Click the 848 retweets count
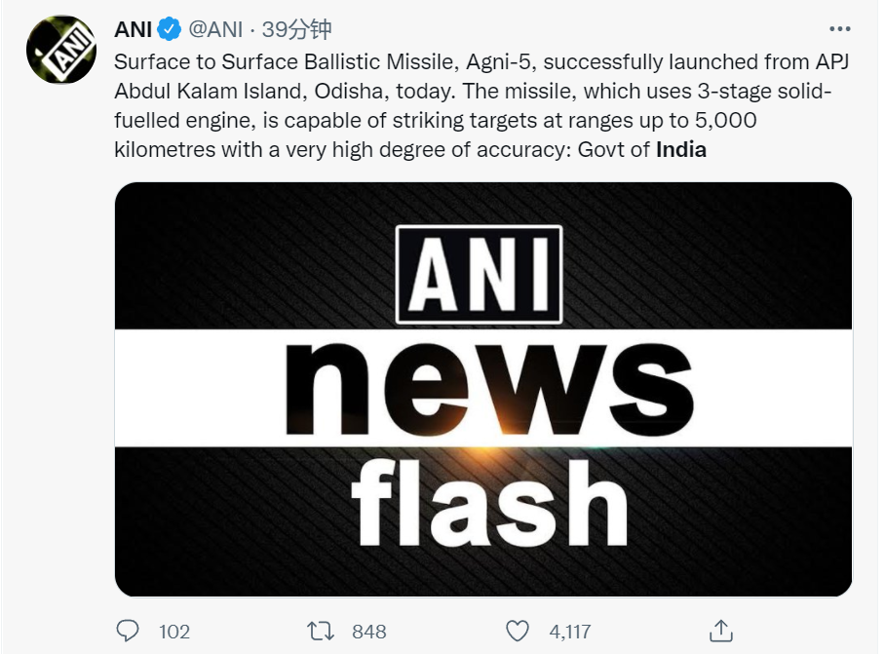This screenshot has height=654, width=885. click(368, 632)
